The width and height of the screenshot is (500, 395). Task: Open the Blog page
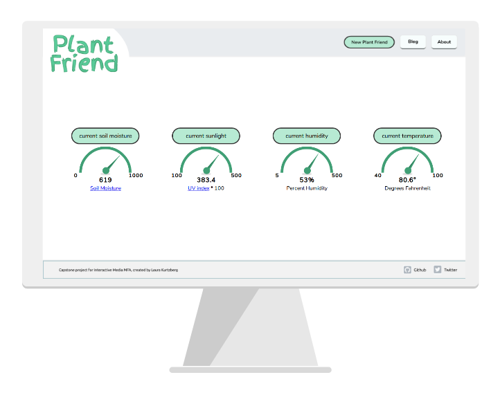[x=413, y=42]
